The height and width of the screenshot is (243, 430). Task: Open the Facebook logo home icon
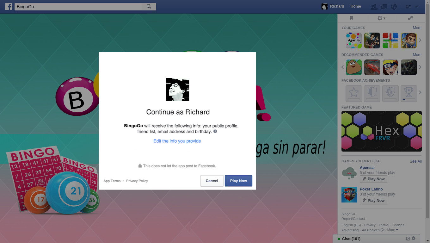[x=9, y=7]
